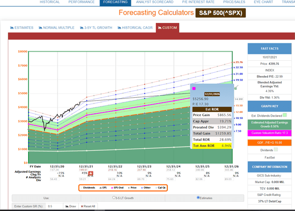Switch to the NORMAL MULTIPLE calculator
The width and height of the screenshot is (295, 211).
coord(56,28)
